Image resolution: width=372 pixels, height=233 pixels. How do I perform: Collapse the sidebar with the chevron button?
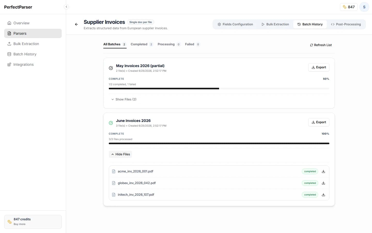pos(66,7)
